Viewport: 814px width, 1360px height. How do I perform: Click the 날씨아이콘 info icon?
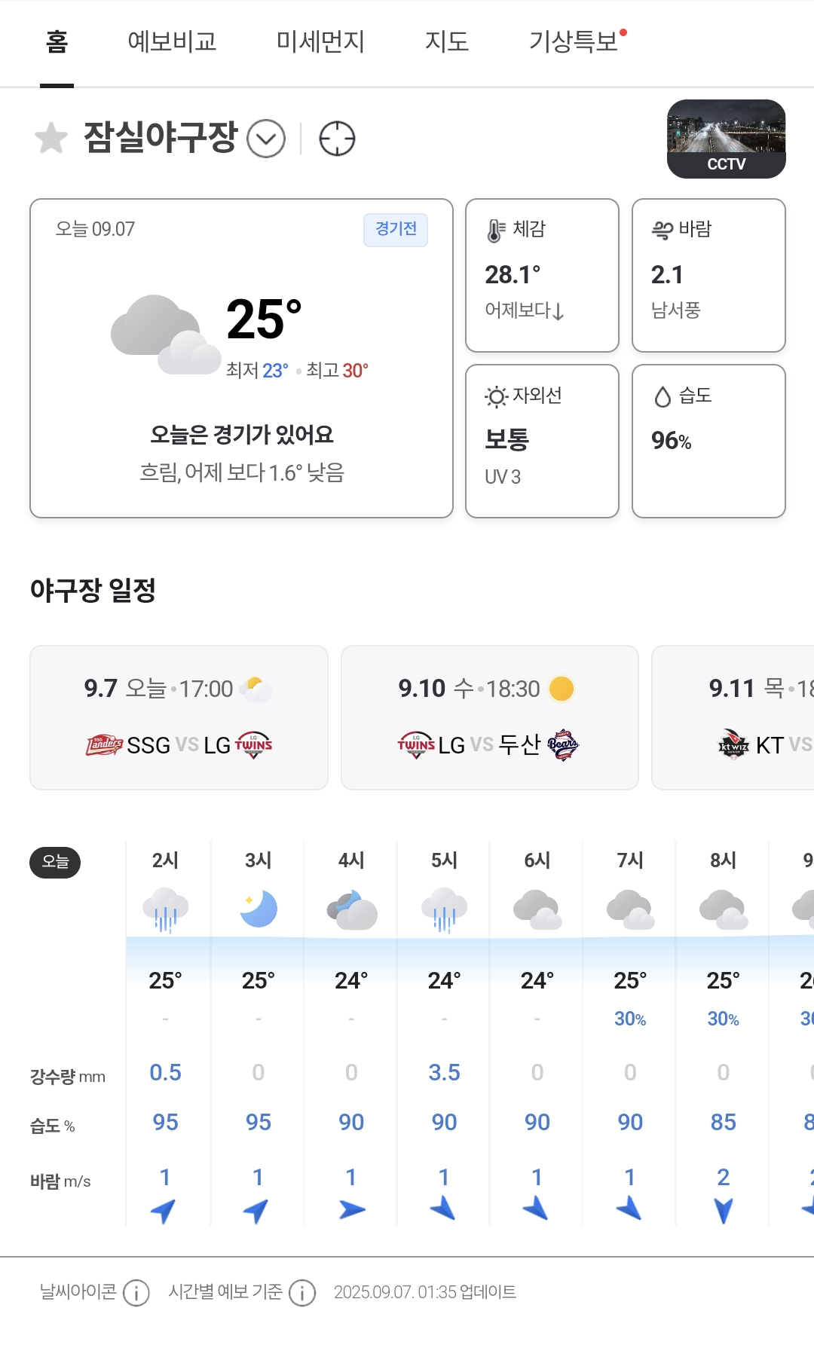tap(136, 1293)
